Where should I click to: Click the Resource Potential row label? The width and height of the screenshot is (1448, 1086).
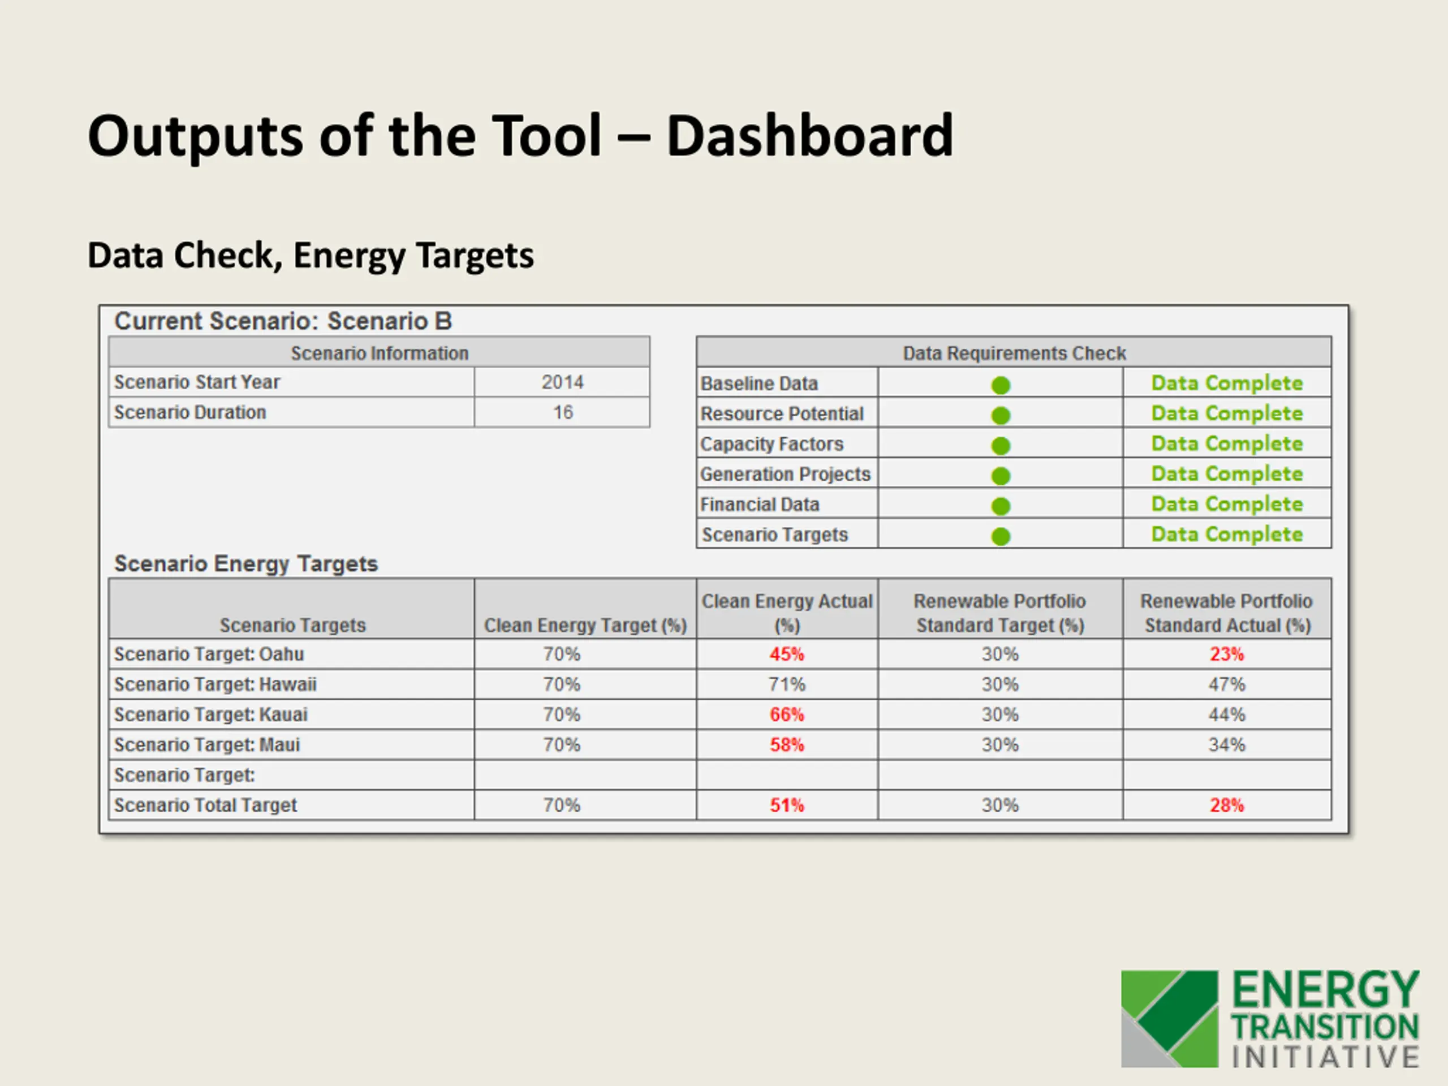[x=782, y=413]
